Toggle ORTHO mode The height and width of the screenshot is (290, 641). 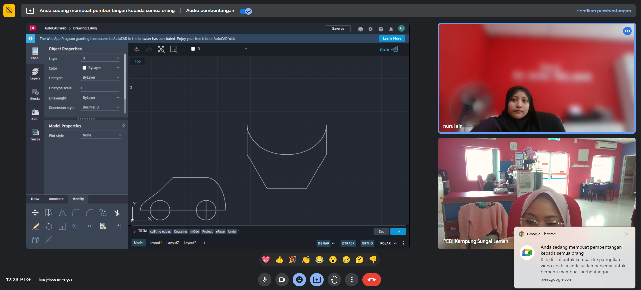367,243
